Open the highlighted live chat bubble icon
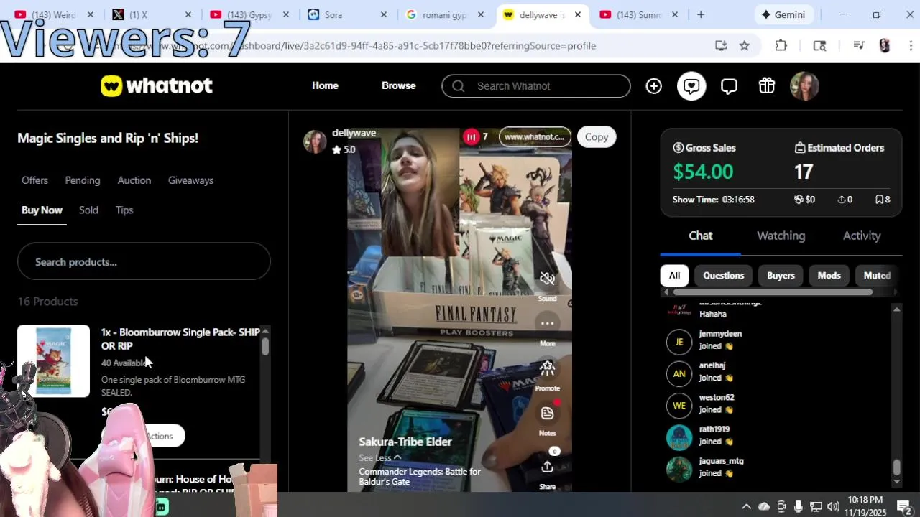This screenshot has width=920, height=517. (x=691, y=86)
